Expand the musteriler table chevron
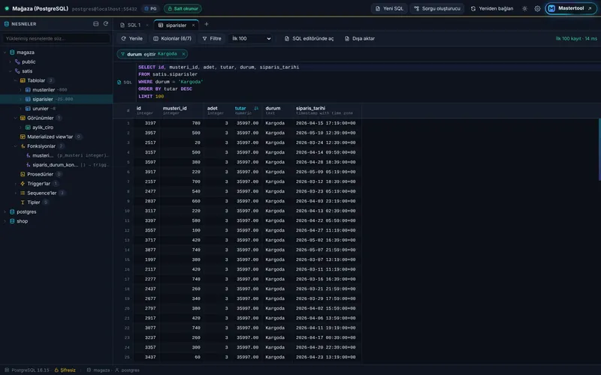This screenshot has width=601, height=375. tap(21, 90)
